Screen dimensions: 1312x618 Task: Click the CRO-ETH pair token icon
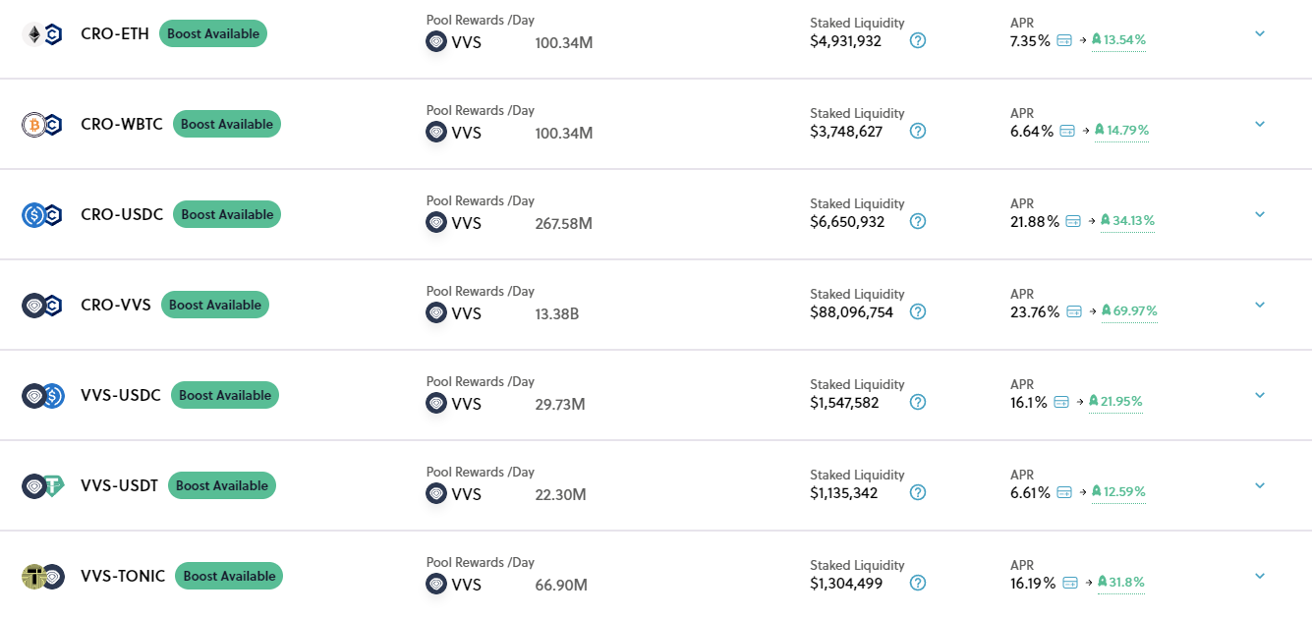[x=41, y=33]
